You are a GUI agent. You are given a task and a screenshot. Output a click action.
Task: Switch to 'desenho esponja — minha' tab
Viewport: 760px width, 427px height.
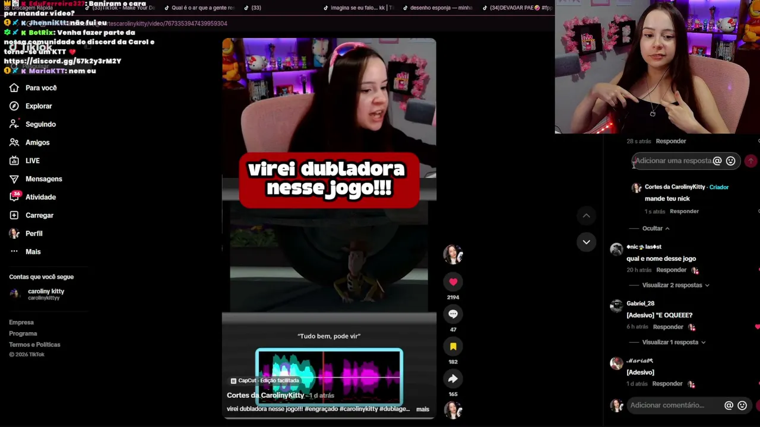pyautogui.click(x=438, y=8)
